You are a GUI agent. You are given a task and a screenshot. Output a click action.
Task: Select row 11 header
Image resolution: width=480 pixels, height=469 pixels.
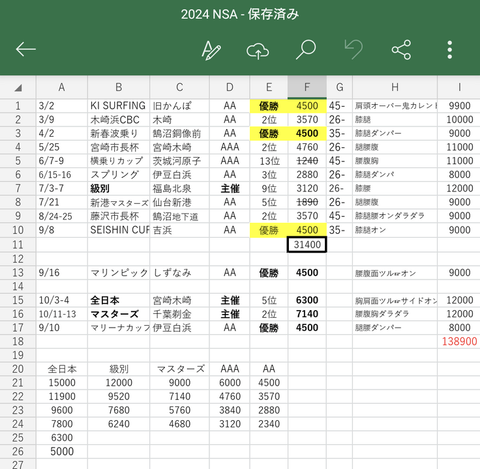[18, 245]
